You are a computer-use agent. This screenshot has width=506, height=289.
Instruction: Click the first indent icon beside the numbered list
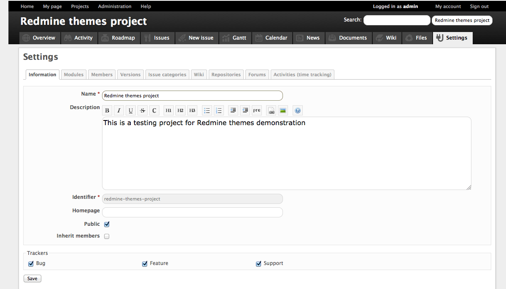coord(233,110)
